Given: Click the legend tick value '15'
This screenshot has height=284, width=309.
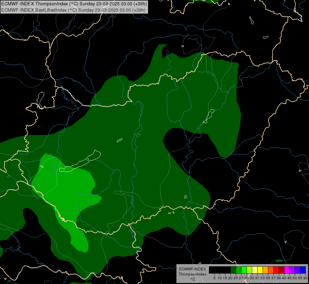Looking at the screenshot, I should click(225, 278).
